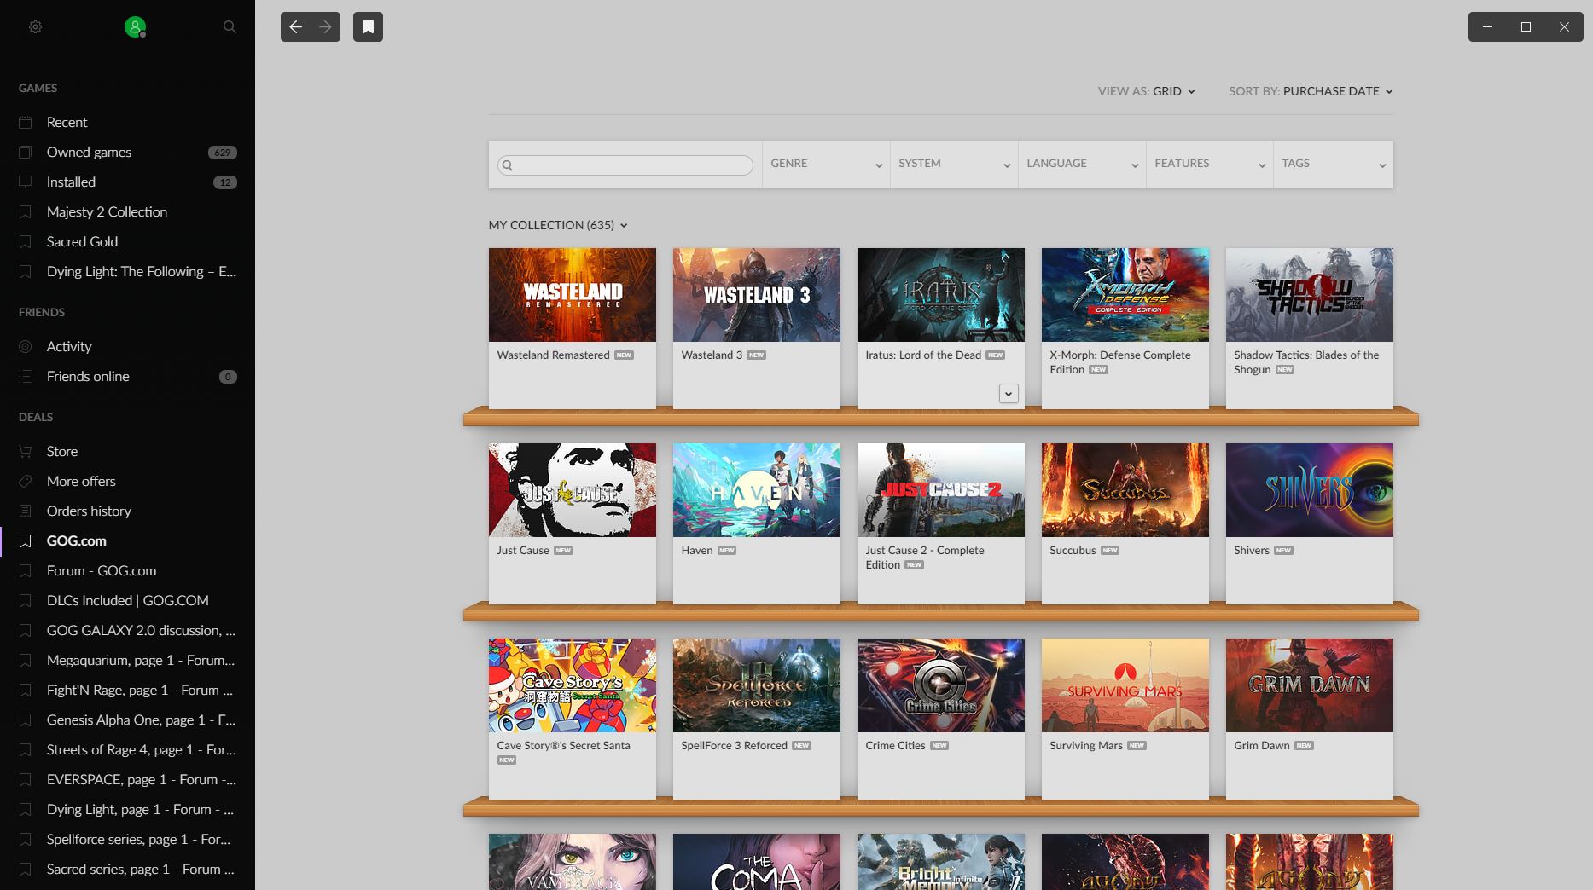Viewport: 1593px width, 890px height.
Task: Click the More offers tag icon
Action: [26, 481]
